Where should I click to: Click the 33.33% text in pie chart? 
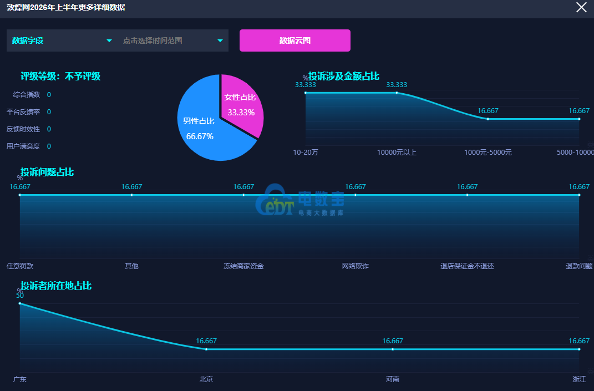coord(241,113)
